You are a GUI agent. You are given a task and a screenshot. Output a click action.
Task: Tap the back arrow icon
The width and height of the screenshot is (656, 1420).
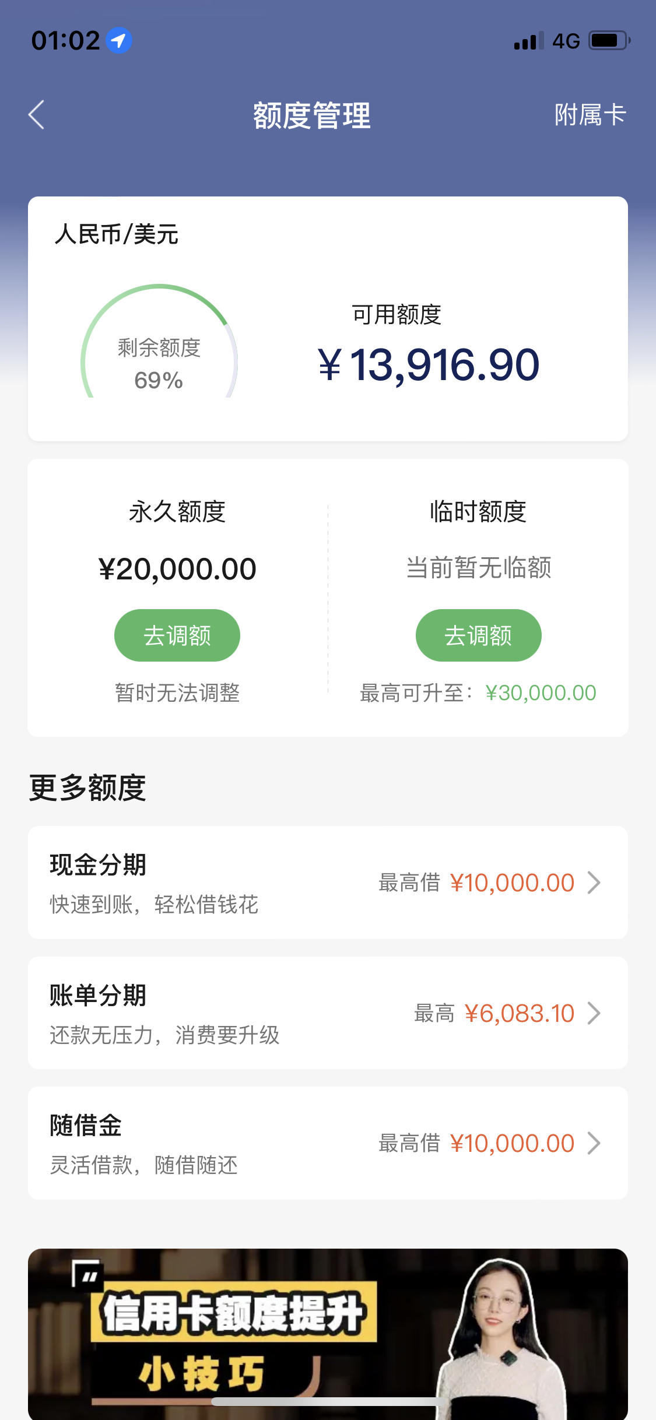point(36,114)
